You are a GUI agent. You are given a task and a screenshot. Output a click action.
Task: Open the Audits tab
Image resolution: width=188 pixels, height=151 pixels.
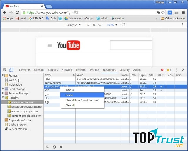137,70
